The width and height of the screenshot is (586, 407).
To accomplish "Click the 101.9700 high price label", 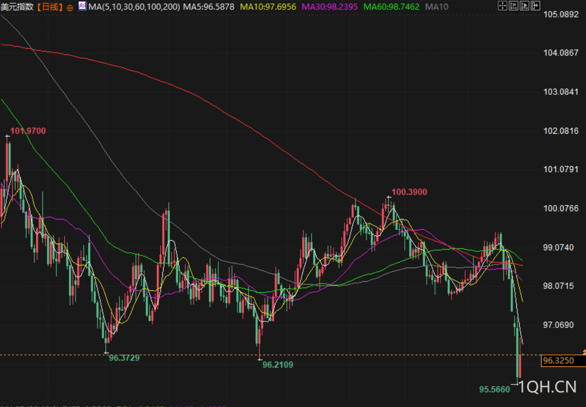I will click(28, 131).
